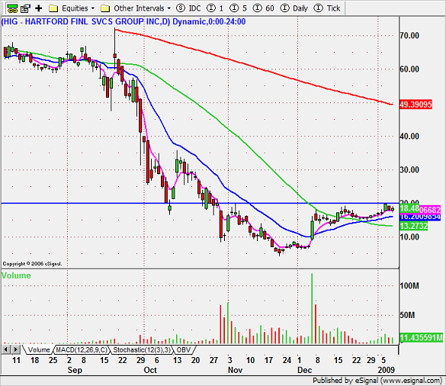This screenshot has width=446, height=386.
Task: Switch to the 5-minute interval
Action: 238,8
